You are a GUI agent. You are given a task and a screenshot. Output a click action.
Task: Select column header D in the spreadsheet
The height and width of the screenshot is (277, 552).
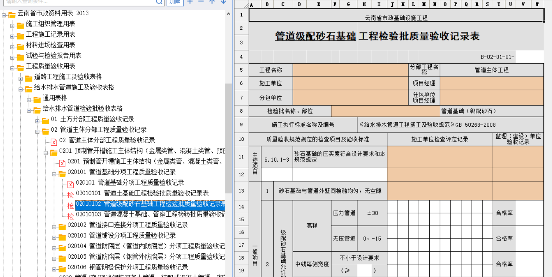299,5
